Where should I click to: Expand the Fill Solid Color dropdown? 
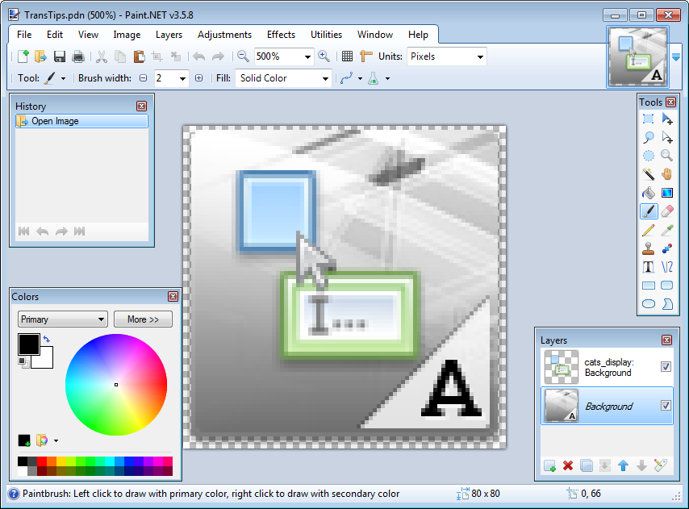click(x=325, y=78)
